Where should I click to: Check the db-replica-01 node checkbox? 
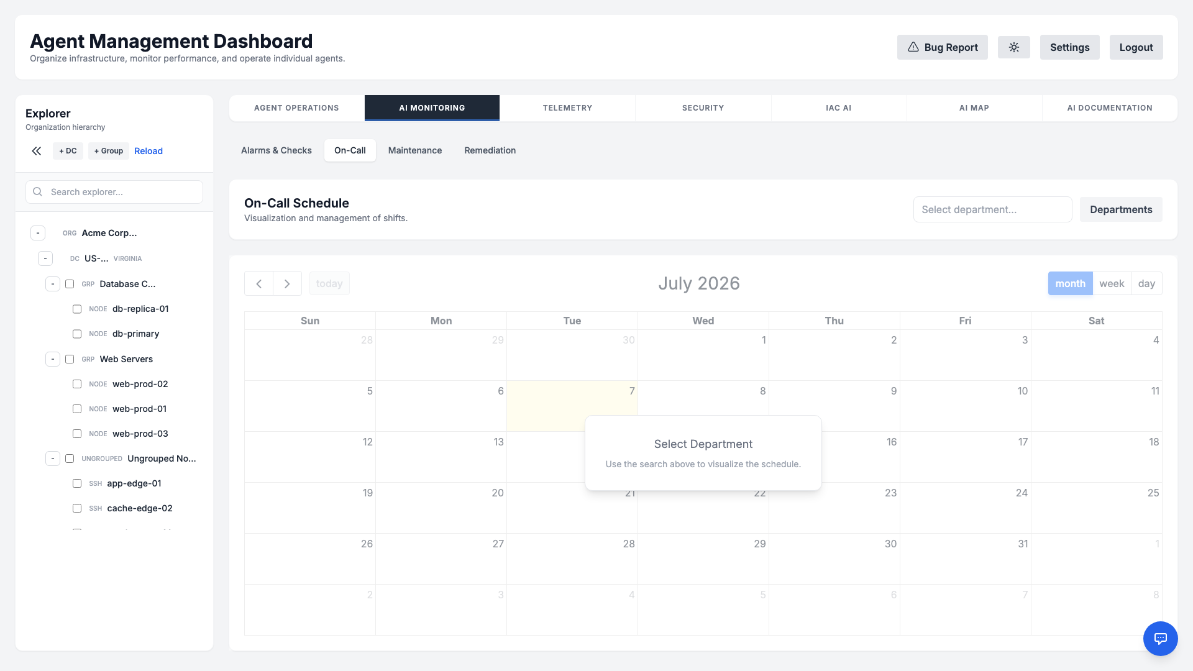[x=77, y=309]
